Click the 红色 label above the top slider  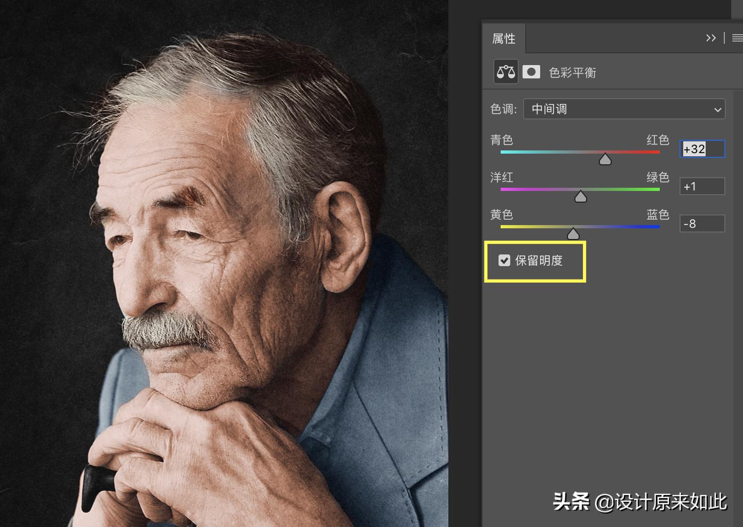coord(659,140)
